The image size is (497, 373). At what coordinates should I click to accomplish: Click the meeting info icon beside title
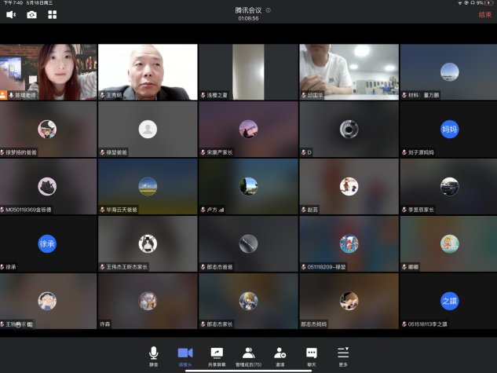tap(268, 10)
